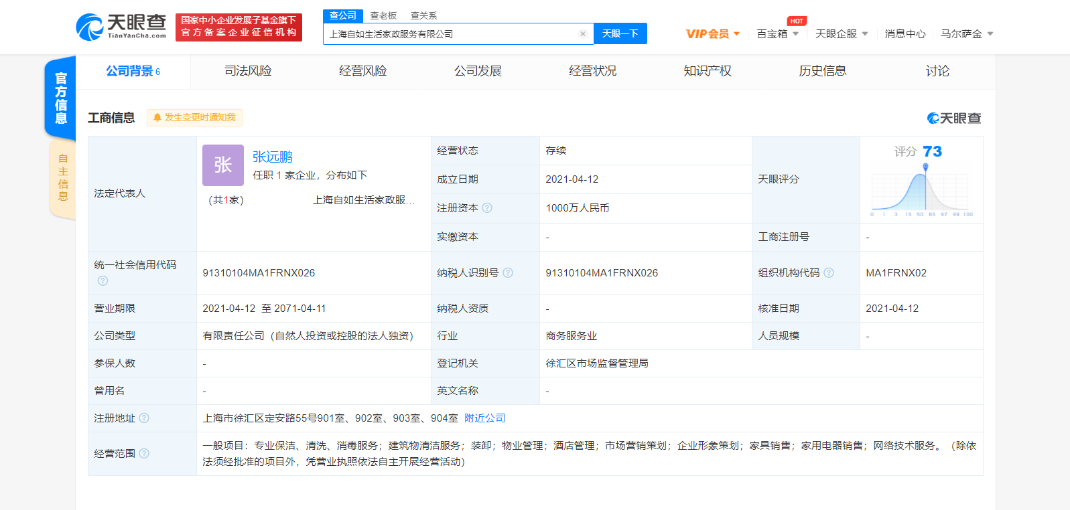The image size is (1070, 510).
Task: Click the 国家中小企业发展子基金 red banner
Action: tap(239, 27)
